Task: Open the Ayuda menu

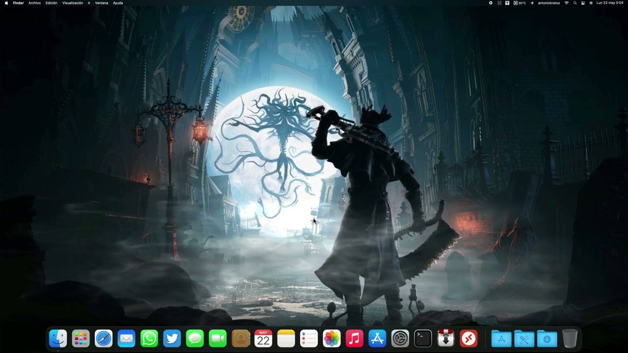Action: (118, 3)
